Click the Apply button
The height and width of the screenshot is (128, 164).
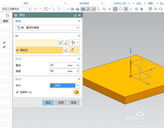coord(61,102)
